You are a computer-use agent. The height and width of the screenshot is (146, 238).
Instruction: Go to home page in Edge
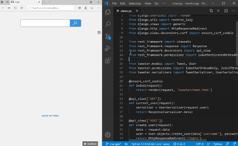(x=22, y=8)
